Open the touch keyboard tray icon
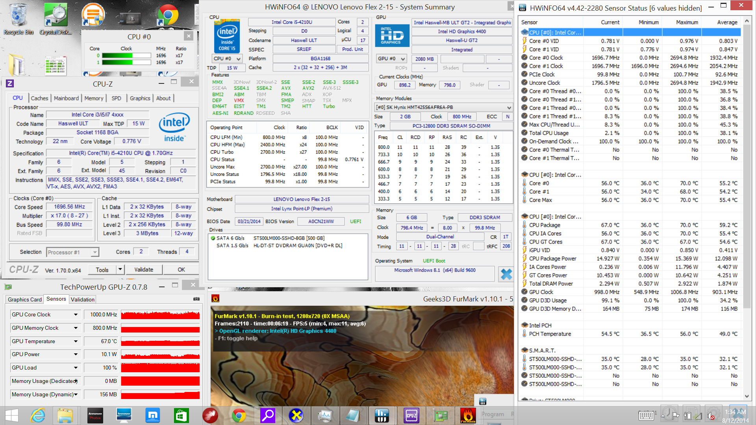Image resolution: width=756 pixels, height=425 pixels. point(646,416)
